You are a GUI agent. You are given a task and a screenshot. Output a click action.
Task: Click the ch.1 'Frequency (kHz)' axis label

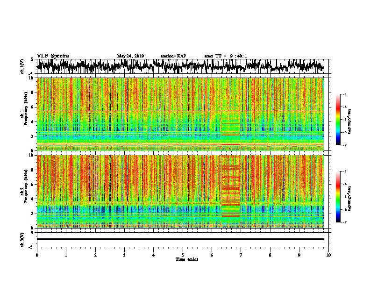click(26, 109)
